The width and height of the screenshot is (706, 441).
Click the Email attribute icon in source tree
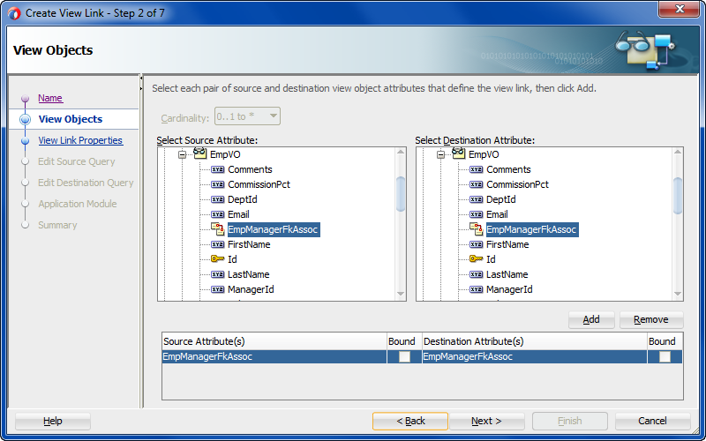pos(217,214)
